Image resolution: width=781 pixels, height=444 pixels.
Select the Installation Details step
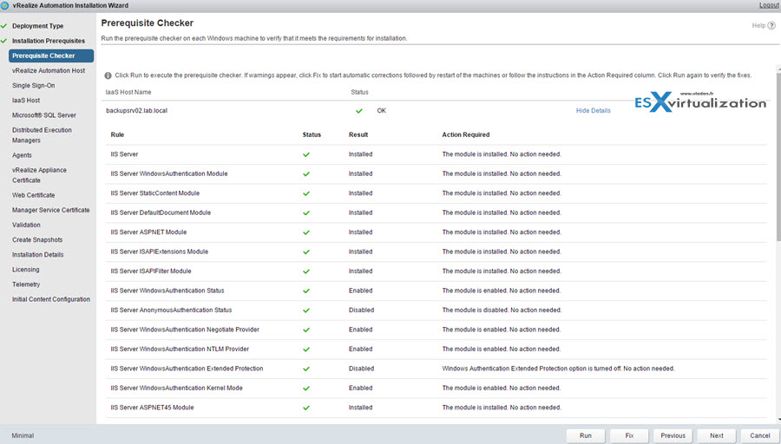point(38,255)
